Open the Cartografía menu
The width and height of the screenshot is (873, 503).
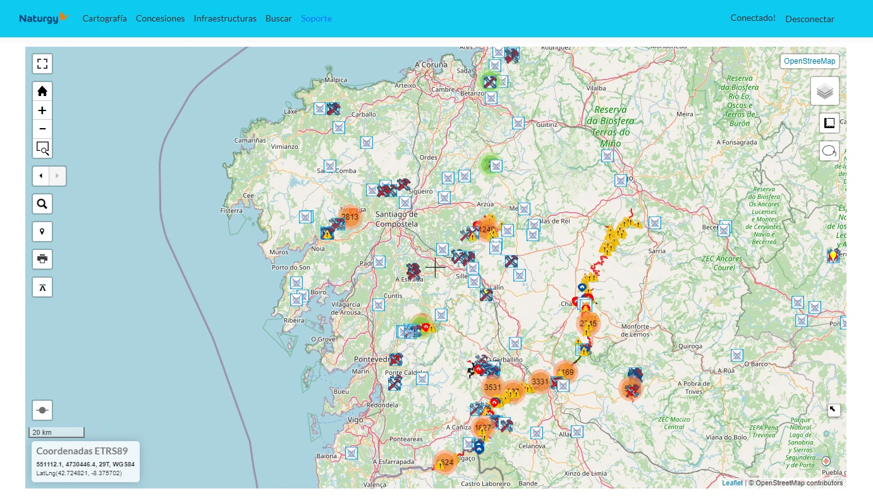104,18
